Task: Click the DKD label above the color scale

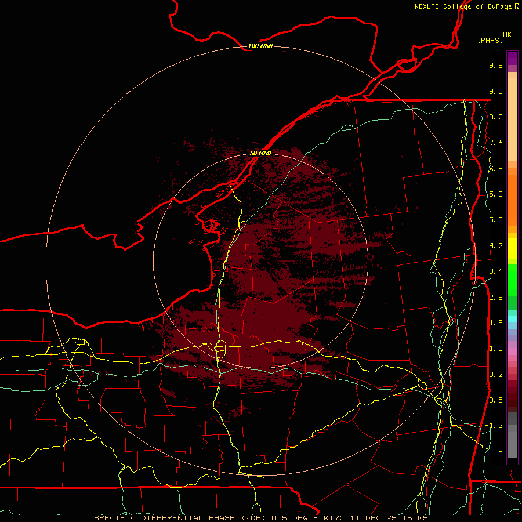Action: click(x=509, y=35)
